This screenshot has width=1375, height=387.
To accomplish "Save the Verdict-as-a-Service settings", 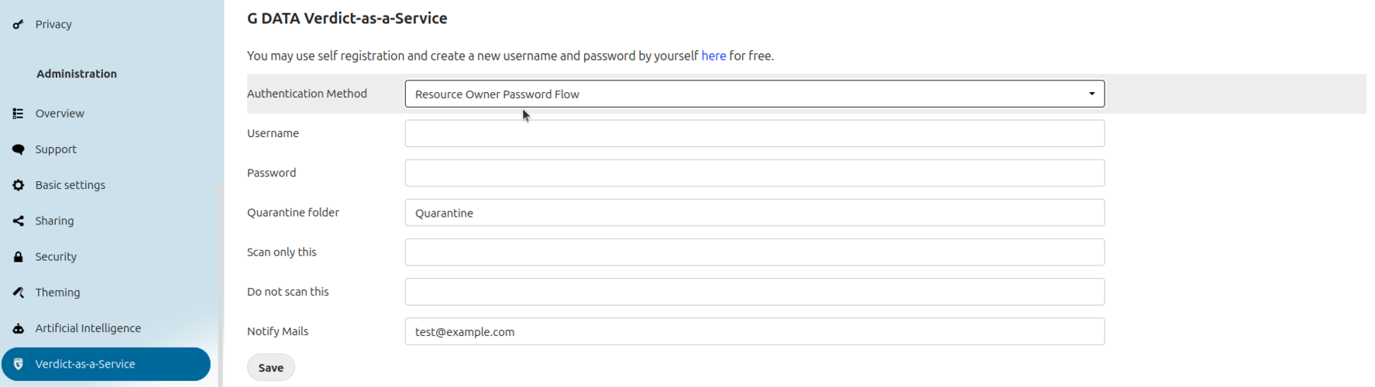I will (271, 368).
